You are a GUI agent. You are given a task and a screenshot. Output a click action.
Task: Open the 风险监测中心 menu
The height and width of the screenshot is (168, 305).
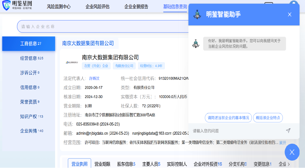pos(59,7)
